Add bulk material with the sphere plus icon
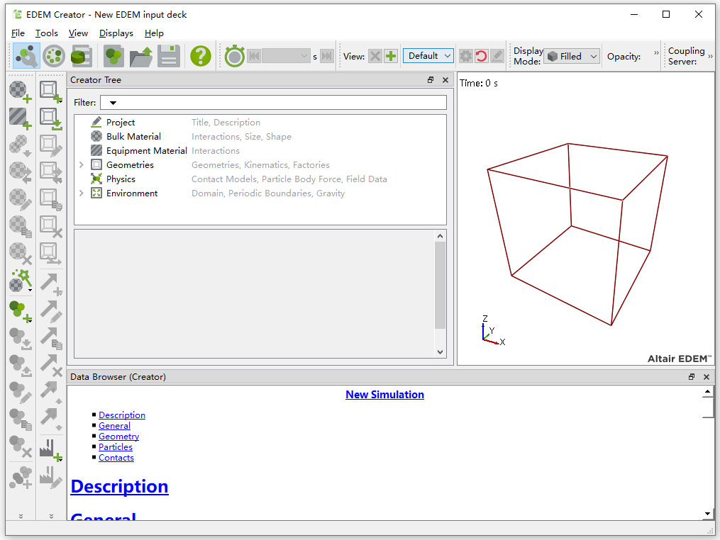This screenshot has width=720, height=540. (21, 91)
